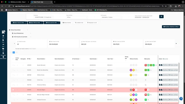Select checkbox for Mercado Mágico row
Image resolution: width=185 pixels, height=104 pixels.
[13, 90]
